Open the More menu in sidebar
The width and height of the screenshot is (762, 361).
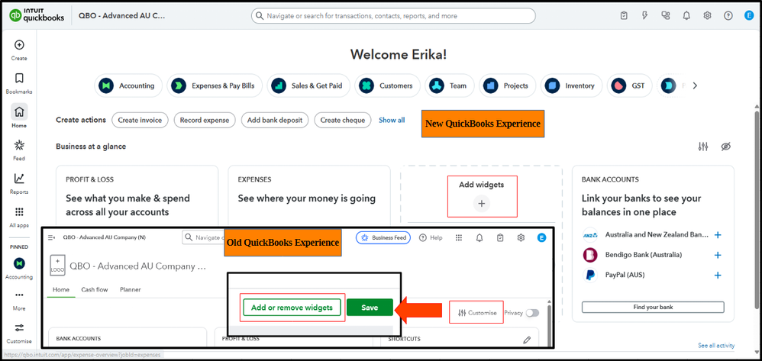(19, 300)
